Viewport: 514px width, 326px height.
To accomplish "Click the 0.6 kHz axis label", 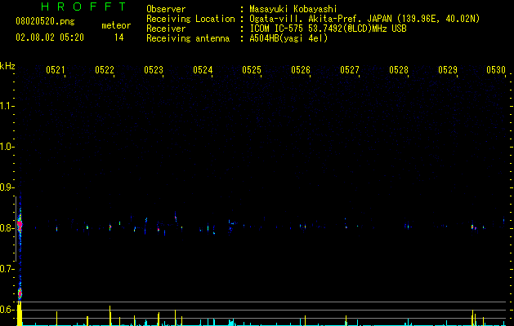I will [7, 310].
